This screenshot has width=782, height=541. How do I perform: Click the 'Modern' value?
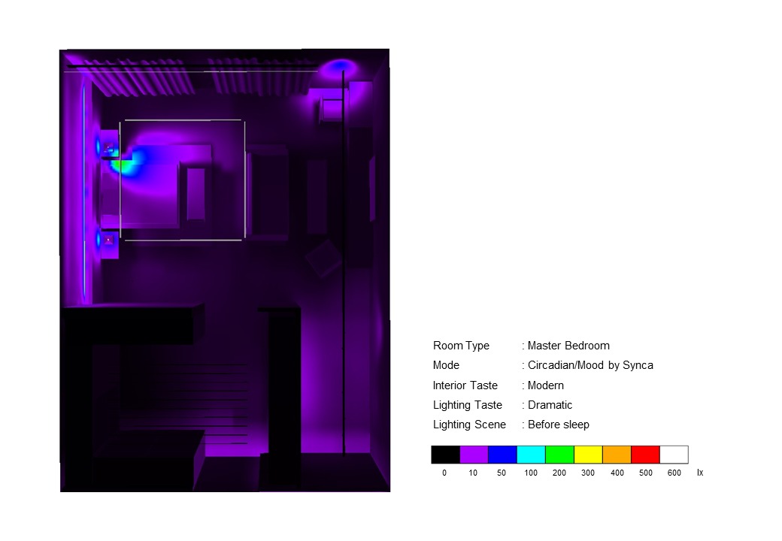click(546, 385)
